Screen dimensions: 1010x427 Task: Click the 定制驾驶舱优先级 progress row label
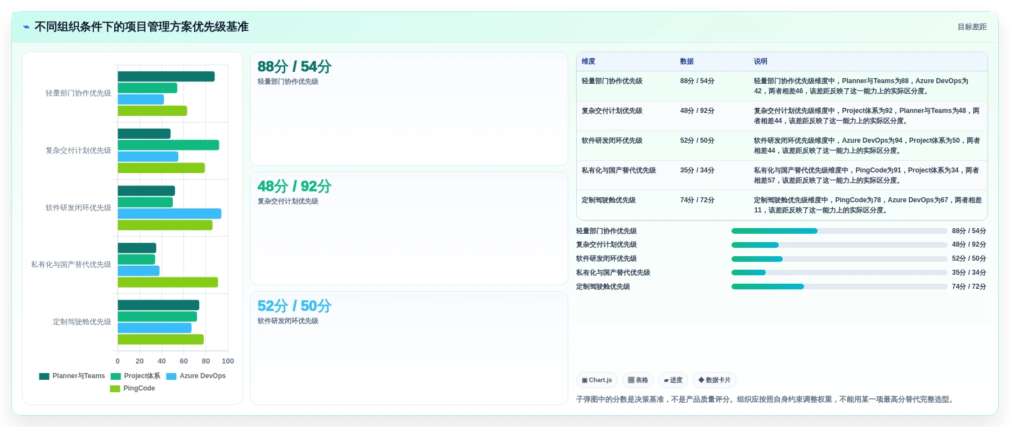click(x=603, y=287)
